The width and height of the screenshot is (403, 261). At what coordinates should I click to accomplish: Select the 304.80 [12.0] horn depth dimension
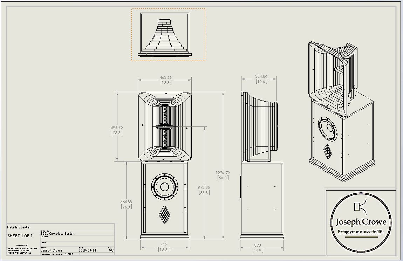[261, 79]
